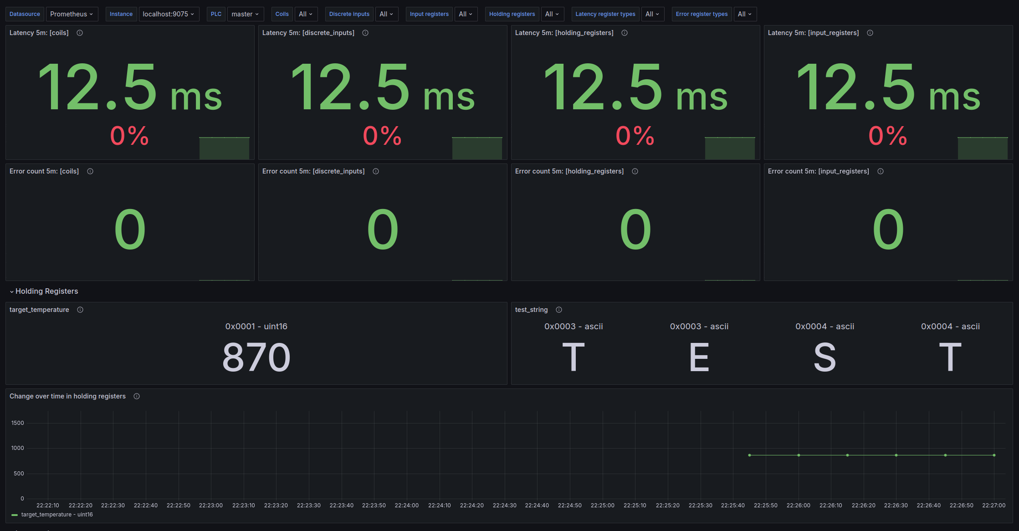This screenshot has width=1019, height=531.
Task: Click info icon next to test_string title
Action: [x=559, y=310]
